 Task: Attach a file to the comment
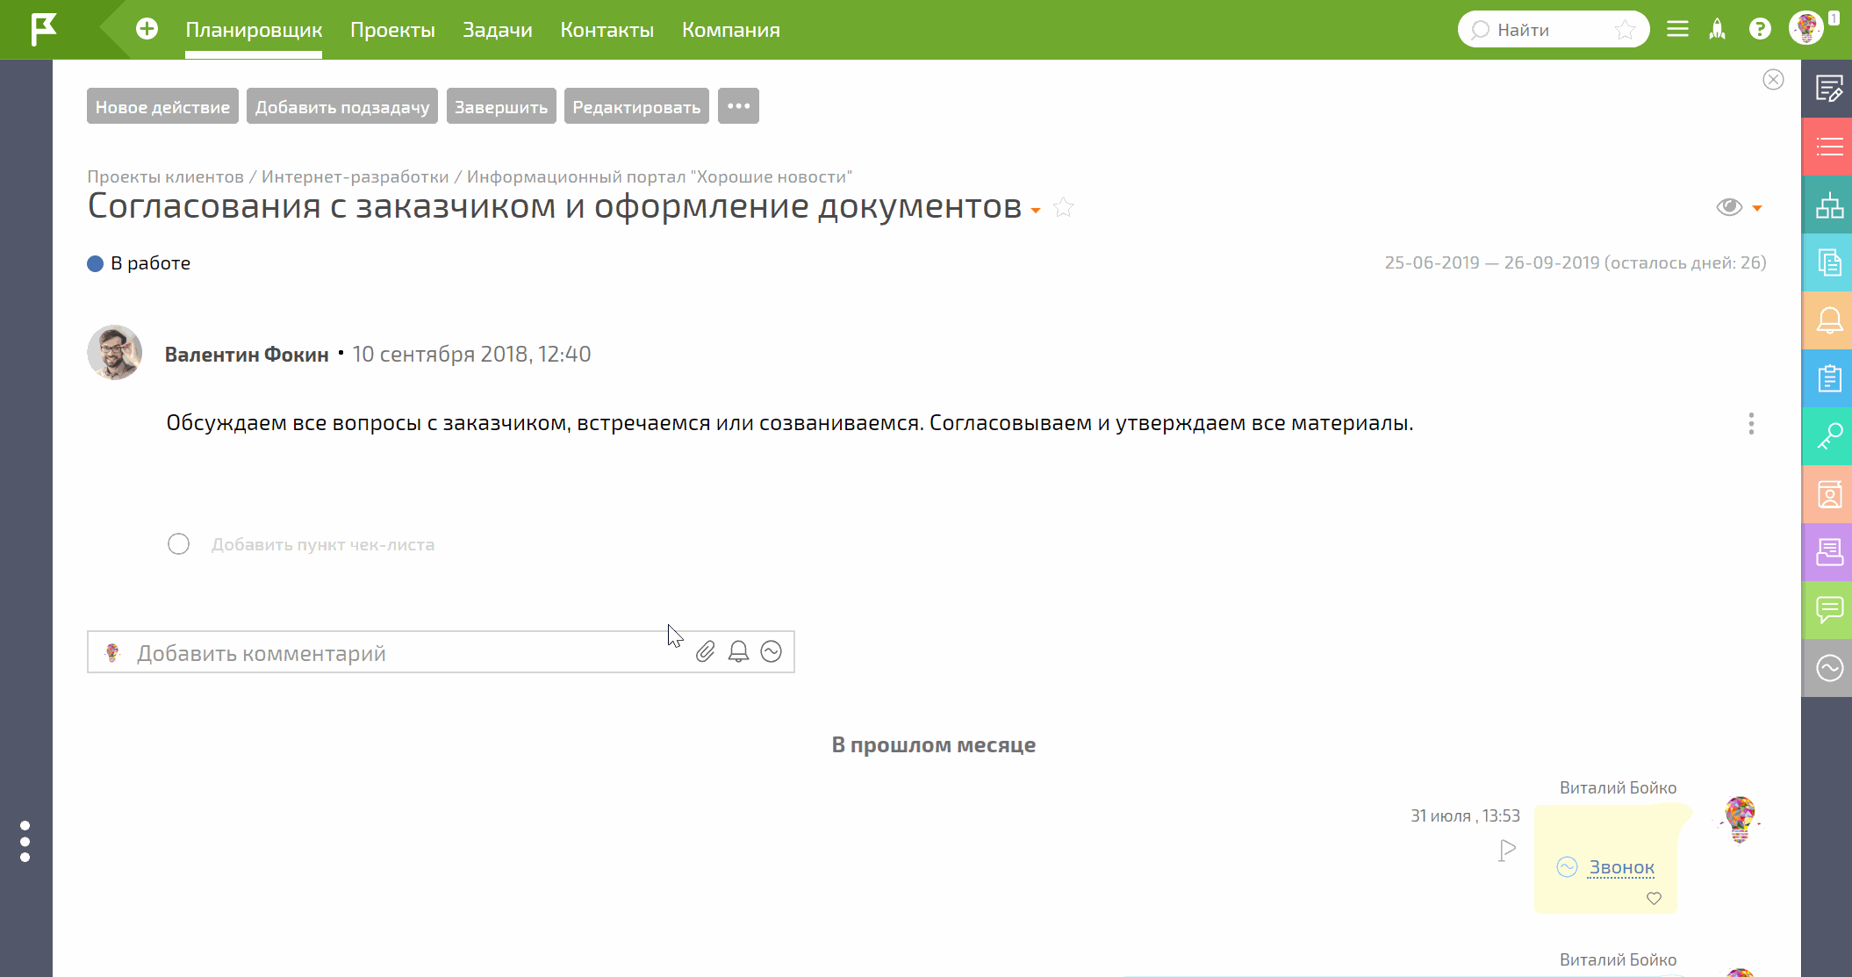(705, 652)
